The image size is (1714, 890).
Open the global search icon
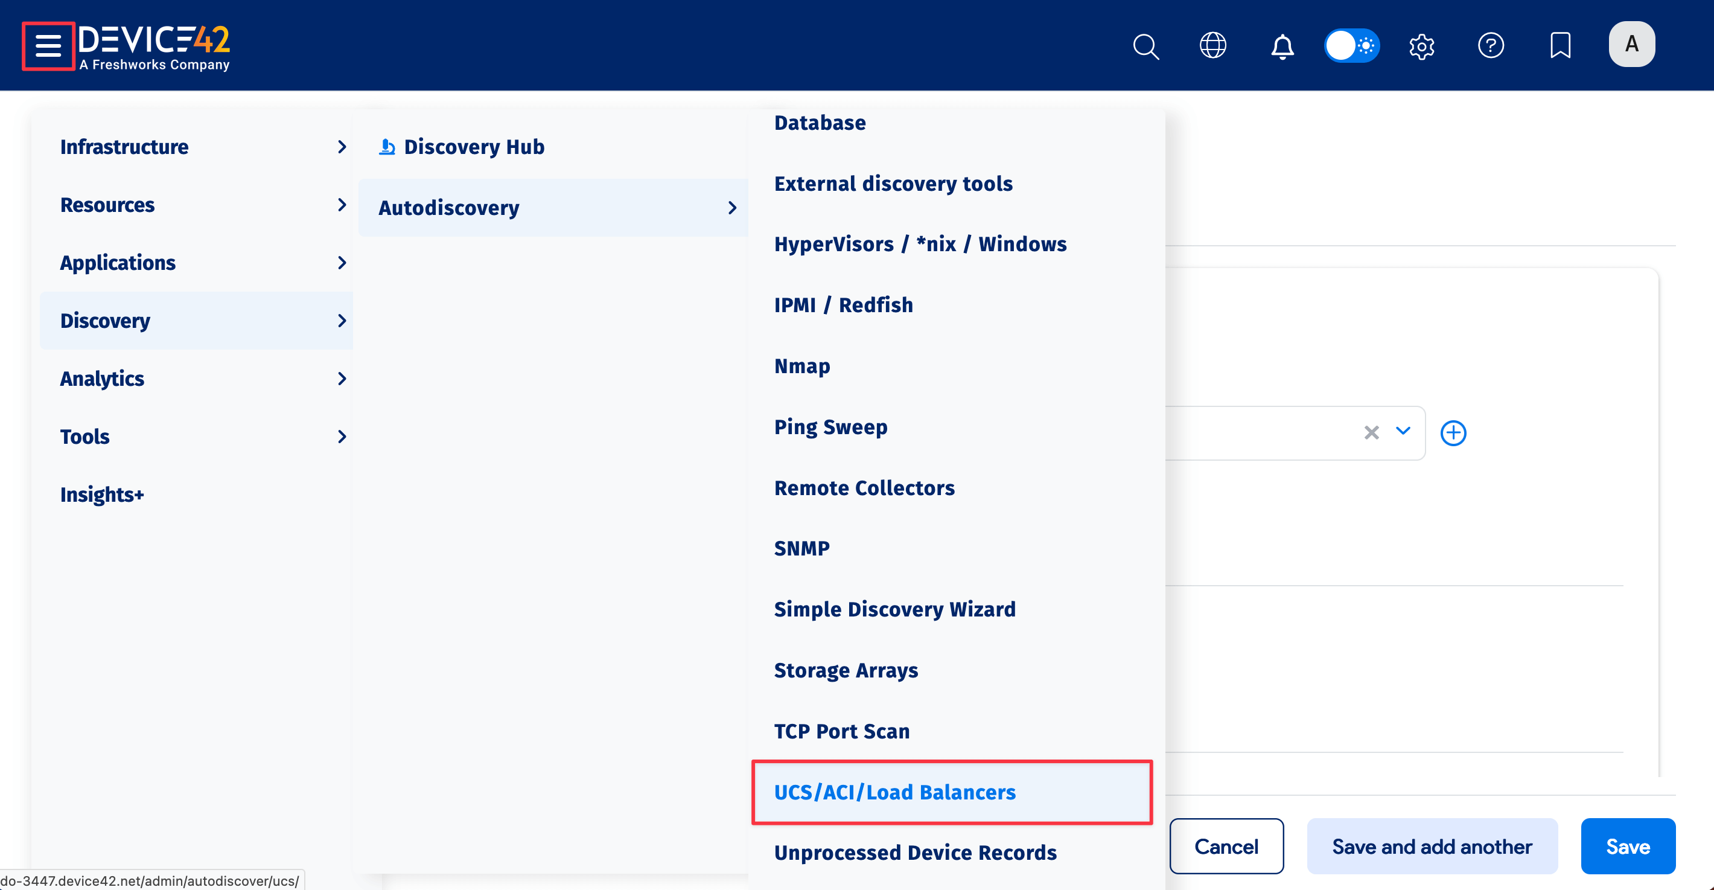(1145, 45)
